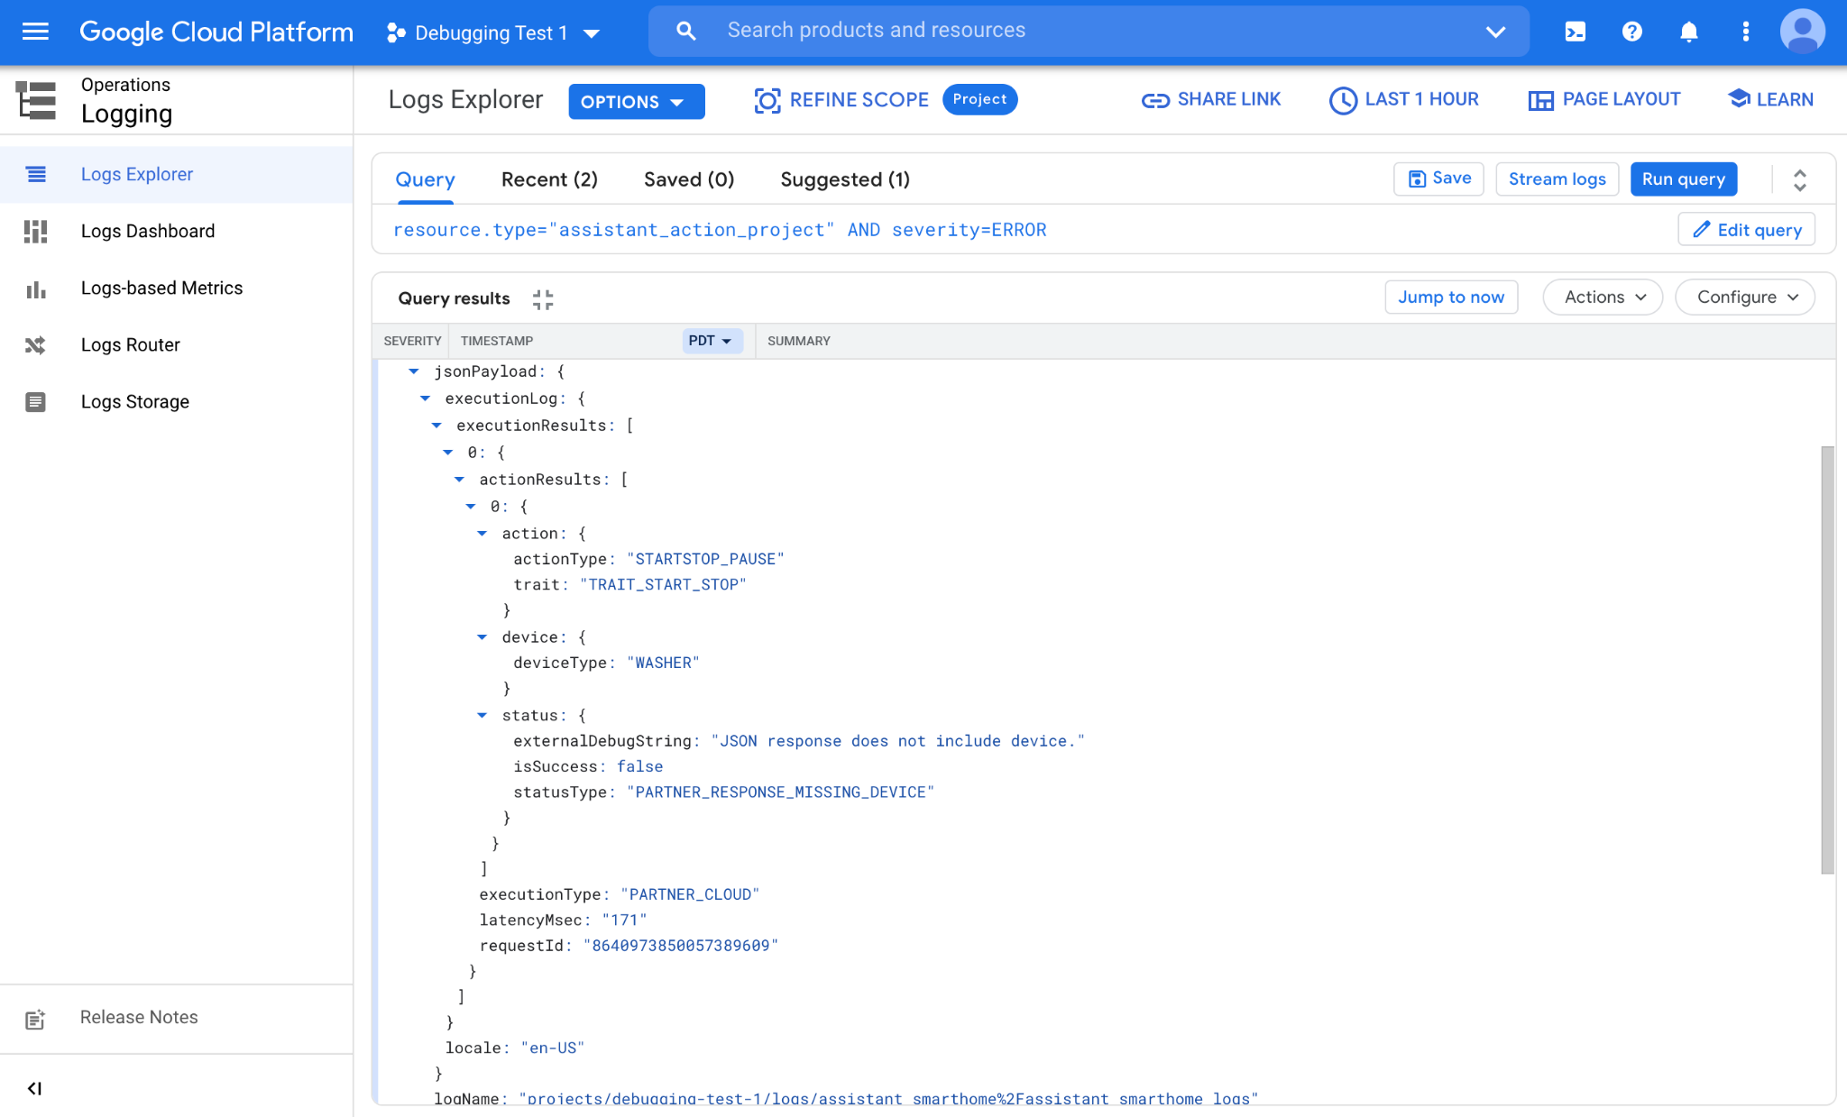Collapse the query results panel icon
The height and width of the screenshot is (1117, 1847).
tap(543, 299)
